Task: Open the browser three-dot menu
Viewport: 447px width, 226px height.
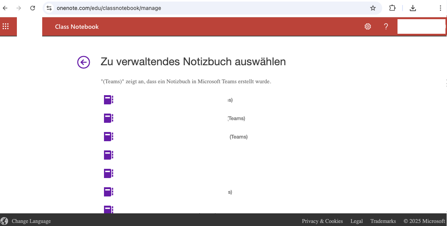Action: click(440, 8)
